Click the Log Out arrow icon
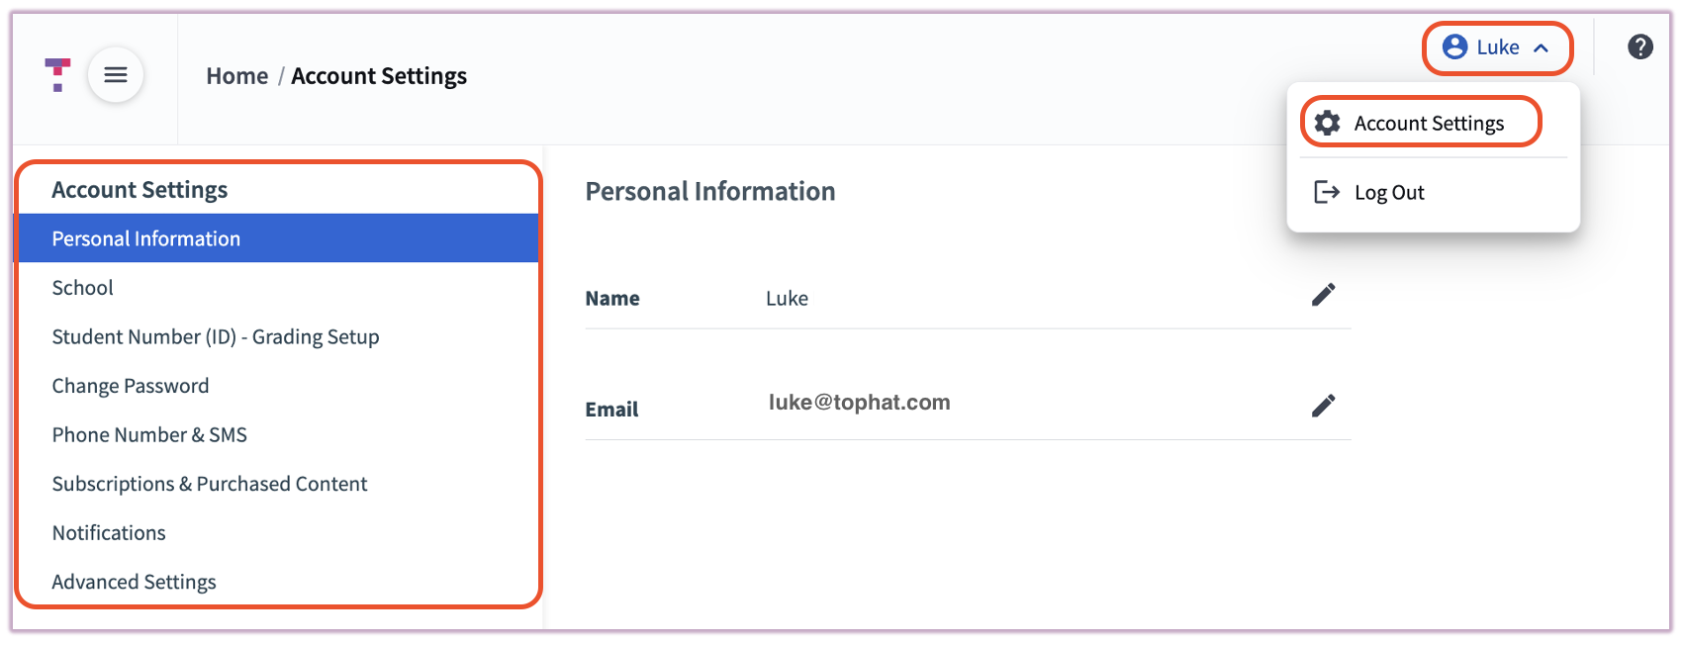Viewport: 1684px width, 645px height. (1326, 192)
